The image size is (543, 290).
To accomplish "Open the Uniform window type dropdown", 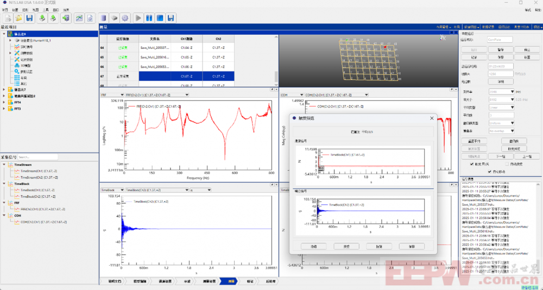I will click(501, 123).
